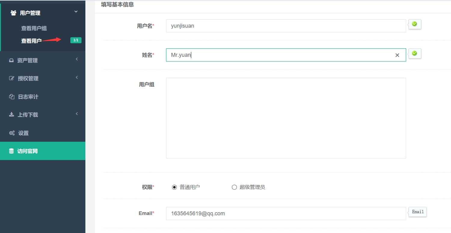Click the 填写基本信息 section heading
This screenshot has width=451, height=233.
(x=117, y=5)
